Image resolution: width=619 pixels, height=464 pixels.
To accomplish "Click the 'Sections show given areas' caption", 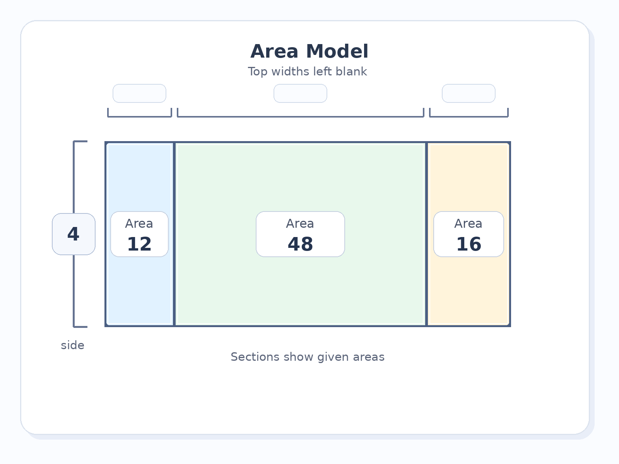I will tap(308, 357).
